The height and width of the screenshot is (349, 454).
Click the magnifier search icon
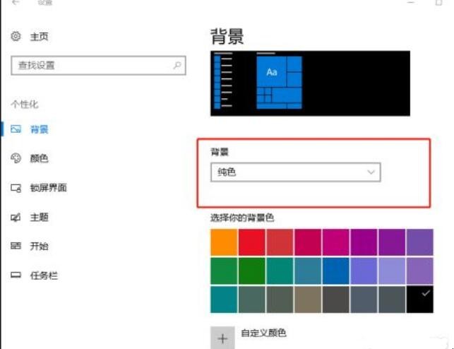coord(177,65)
